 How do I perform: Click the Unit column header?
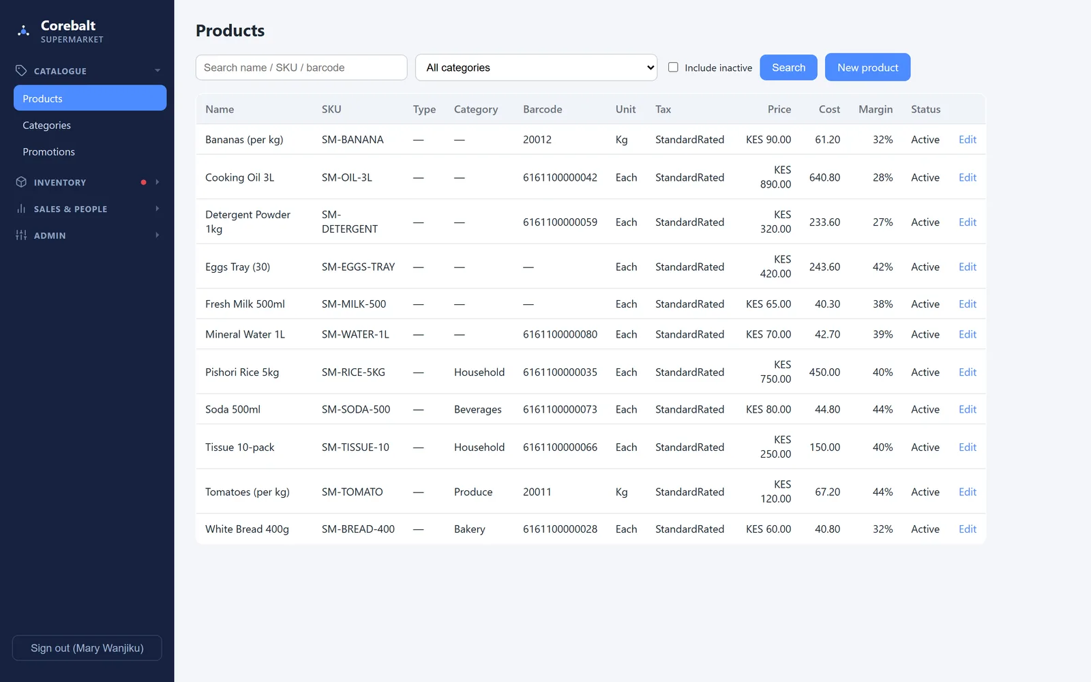(x=625, y=109)
